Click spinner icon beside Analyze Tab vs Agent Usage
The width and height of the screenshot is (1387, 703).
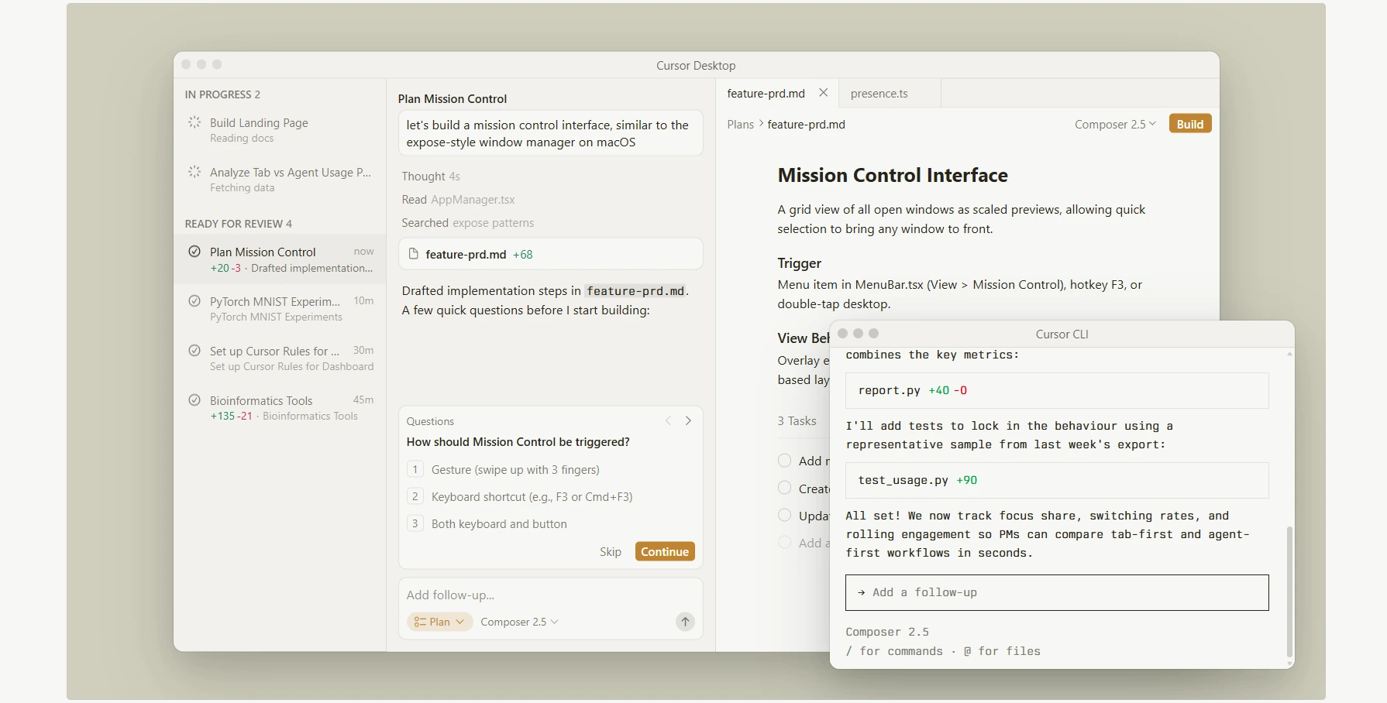point(194,171)
